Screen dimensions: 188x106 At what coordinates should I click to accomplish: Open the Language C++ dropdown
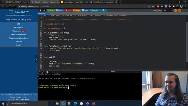tap(168, 11)
